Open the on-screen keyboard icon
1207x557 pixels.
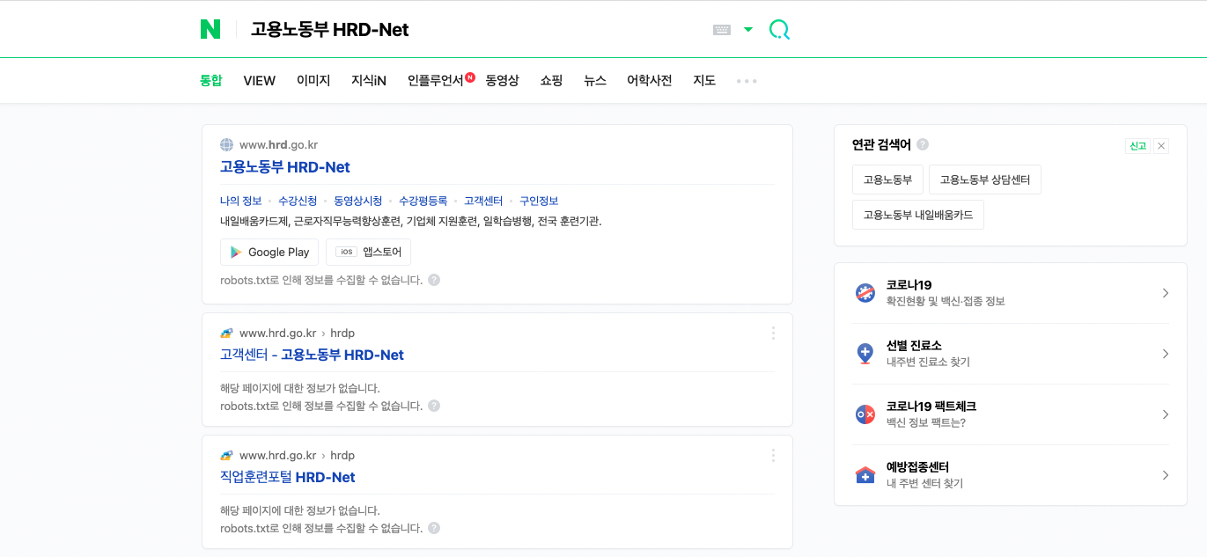click(x=722, y=30)
